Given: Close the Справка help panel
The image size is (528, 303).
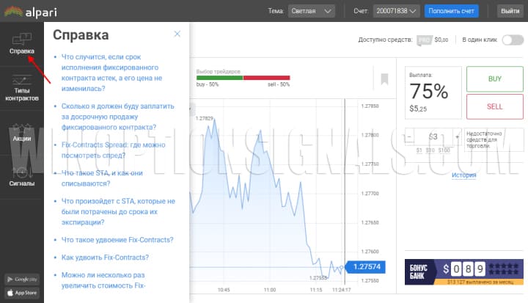Looking at the screenshot, I should [x=177, y=34].
